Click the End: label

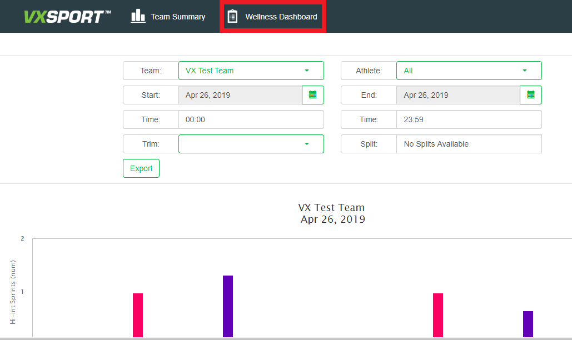click(x=369, y=95)
